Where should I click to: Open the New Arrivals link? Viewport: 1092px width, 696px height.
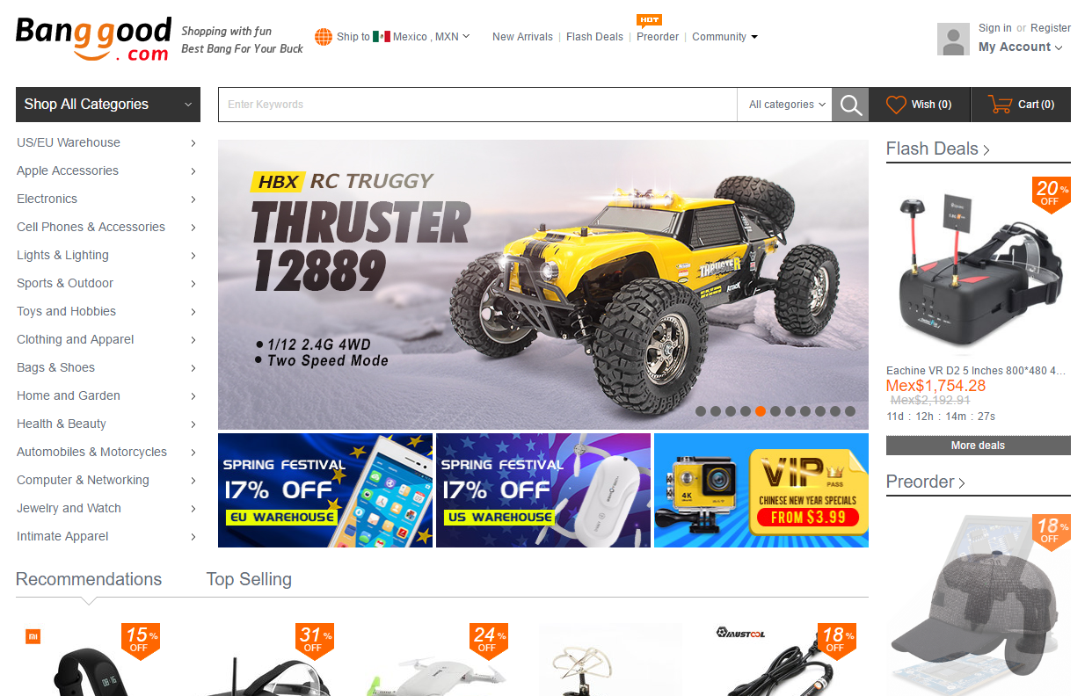(522, 37)
